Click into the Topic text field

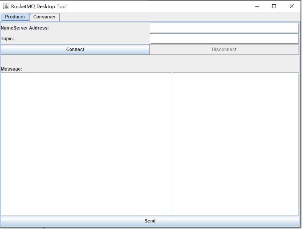tap(224, 39)
